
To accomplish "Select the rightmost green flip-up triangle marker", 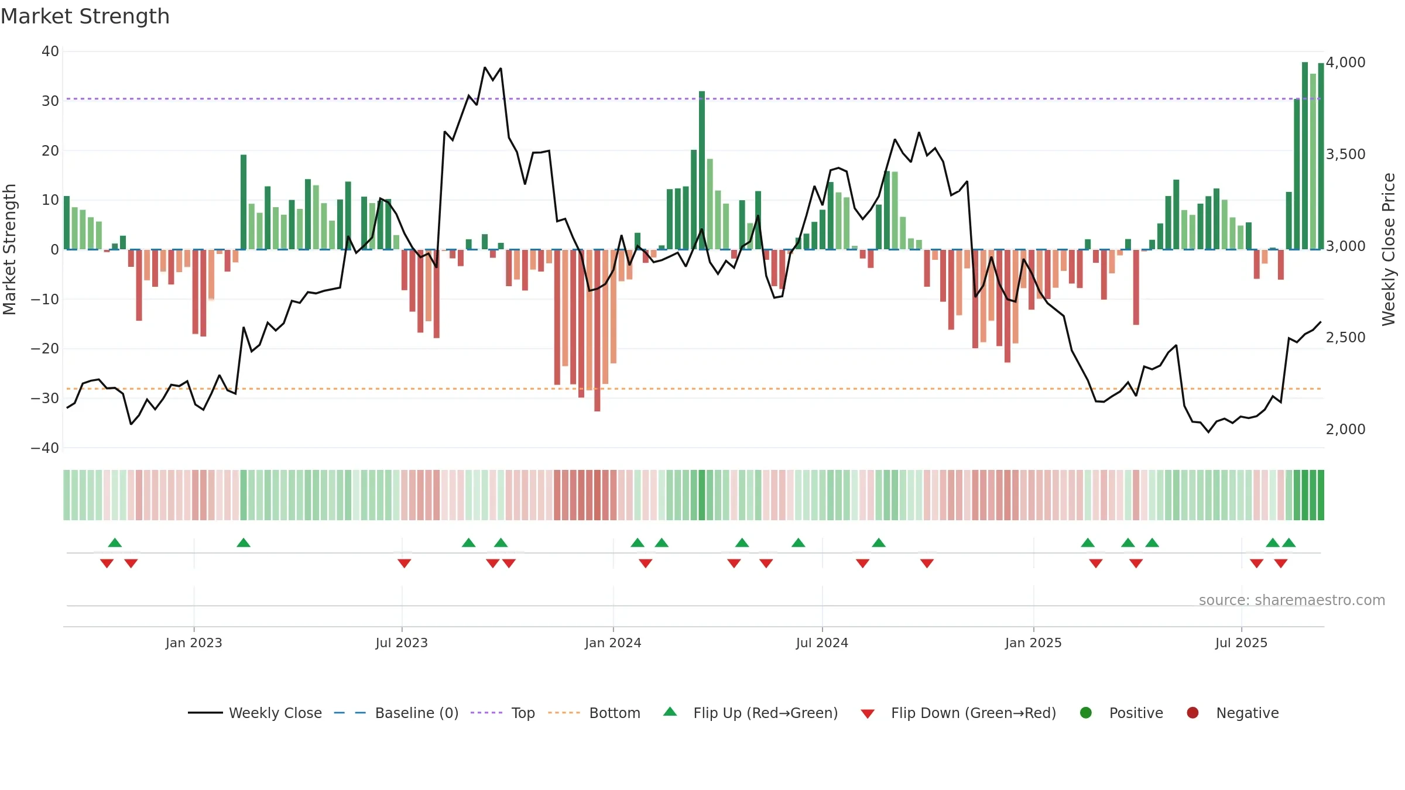I will (x=1289, y=542).
